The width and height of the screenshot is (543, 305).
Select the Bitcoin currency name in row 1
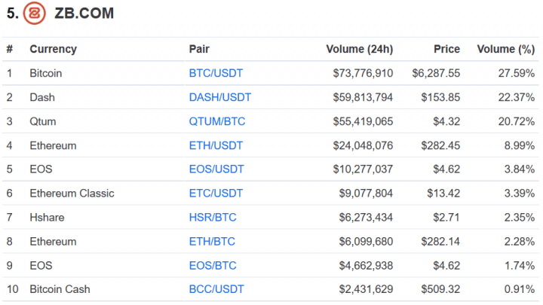coord(46,73)
